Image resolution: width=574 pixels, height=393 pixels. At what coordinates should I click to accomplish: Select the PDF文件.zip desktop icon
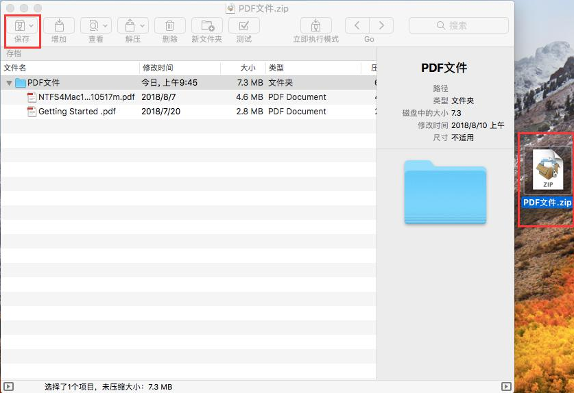pos(547,171)
